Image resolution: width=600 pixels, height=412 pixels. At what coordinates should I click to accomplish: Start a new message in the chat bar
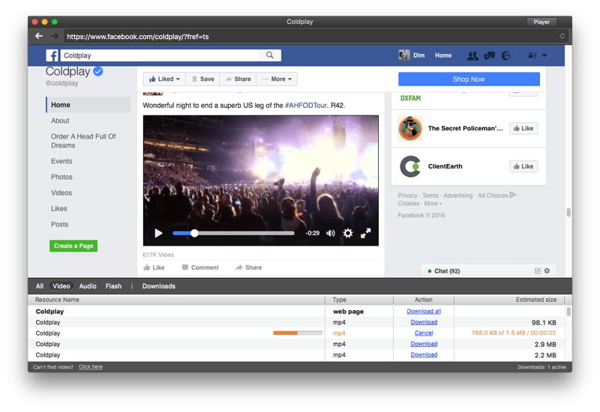coord(538,270)
